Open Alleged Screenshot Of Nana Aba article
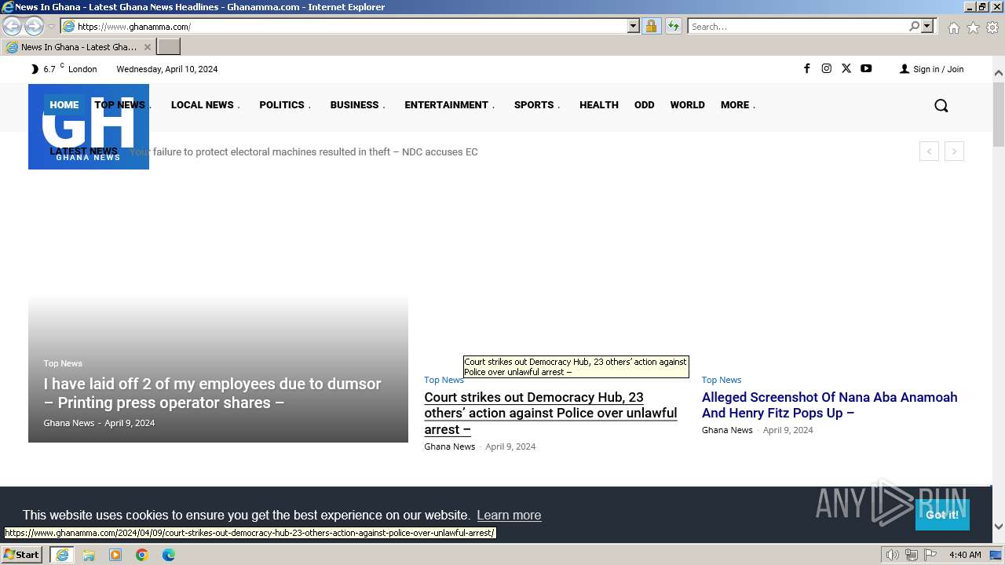 [829, 405]
